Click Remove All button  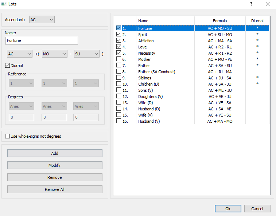pyautogui.click(x=55, y=189)
